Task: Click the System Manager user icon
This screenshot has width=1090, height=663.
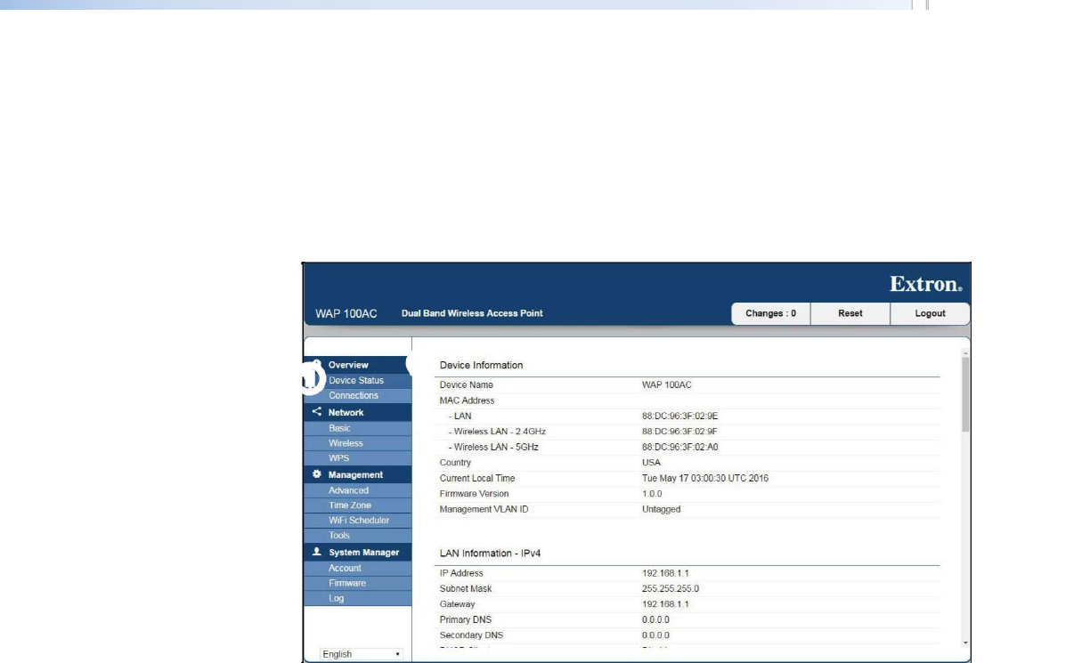Action: (316, 553)
